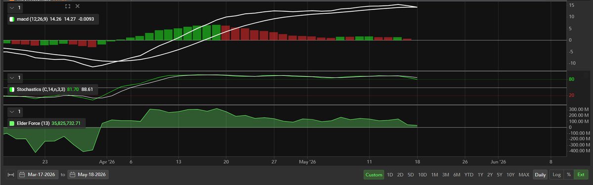593x185 pixels.
Task: Select the 10Y range
Action: (x=510, y=175)
